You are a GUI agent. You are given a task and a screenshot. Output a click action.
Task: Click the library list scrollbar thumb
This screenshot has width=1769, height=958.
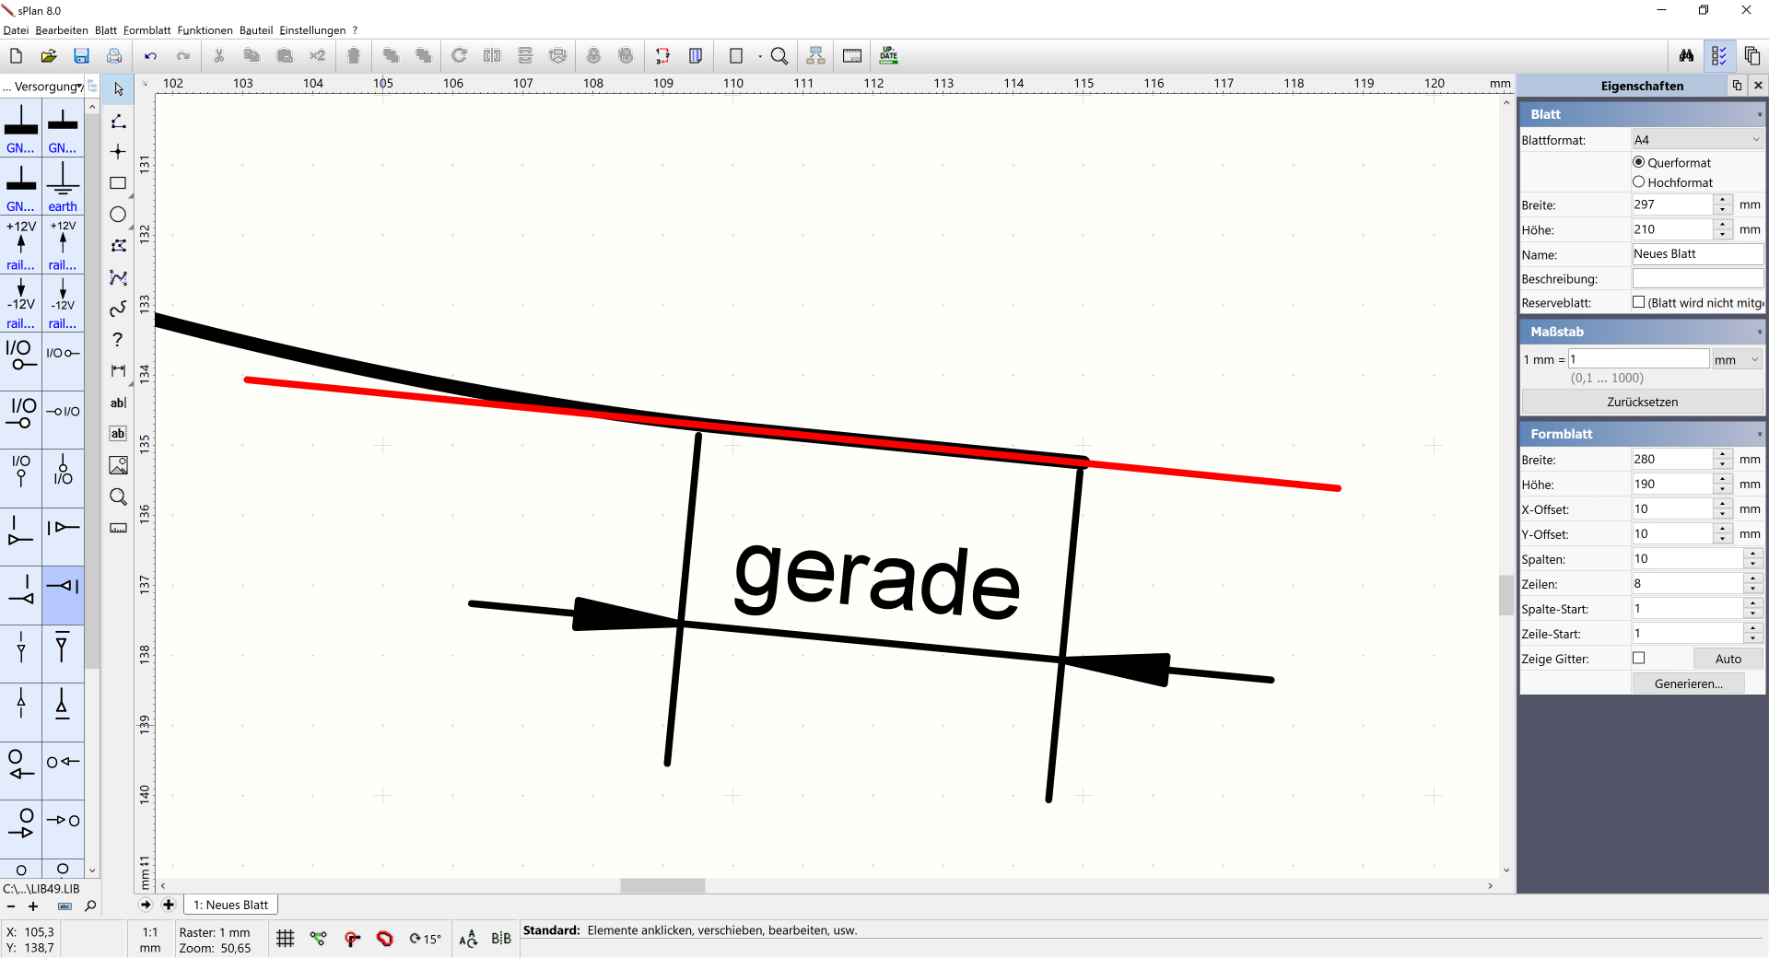click(92, 391)
